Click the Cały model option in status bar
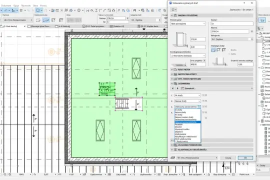The image size is (270, 180). coord(121,174)
